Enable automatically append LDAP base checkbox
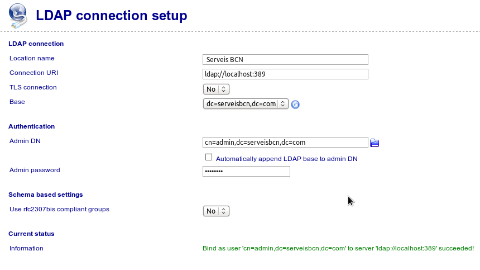The width and height of the screenshot is (480, 270). [209, 158]
